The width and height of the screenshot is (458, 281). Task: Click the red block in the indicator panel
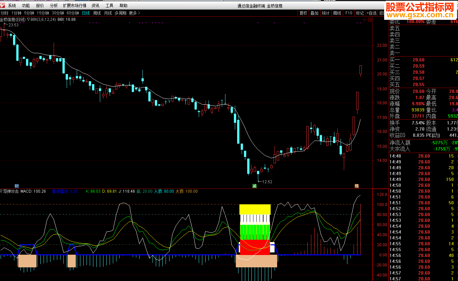(255, 247)
